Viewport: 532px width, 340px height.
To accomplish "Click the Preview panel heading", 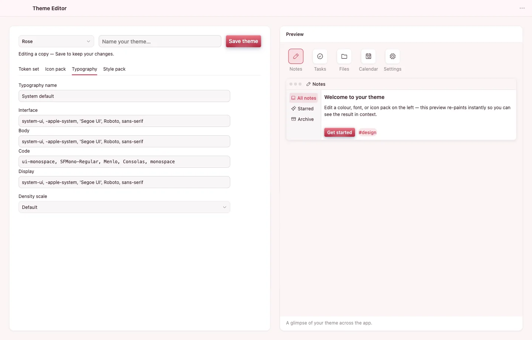I will [x=295, y=34].
